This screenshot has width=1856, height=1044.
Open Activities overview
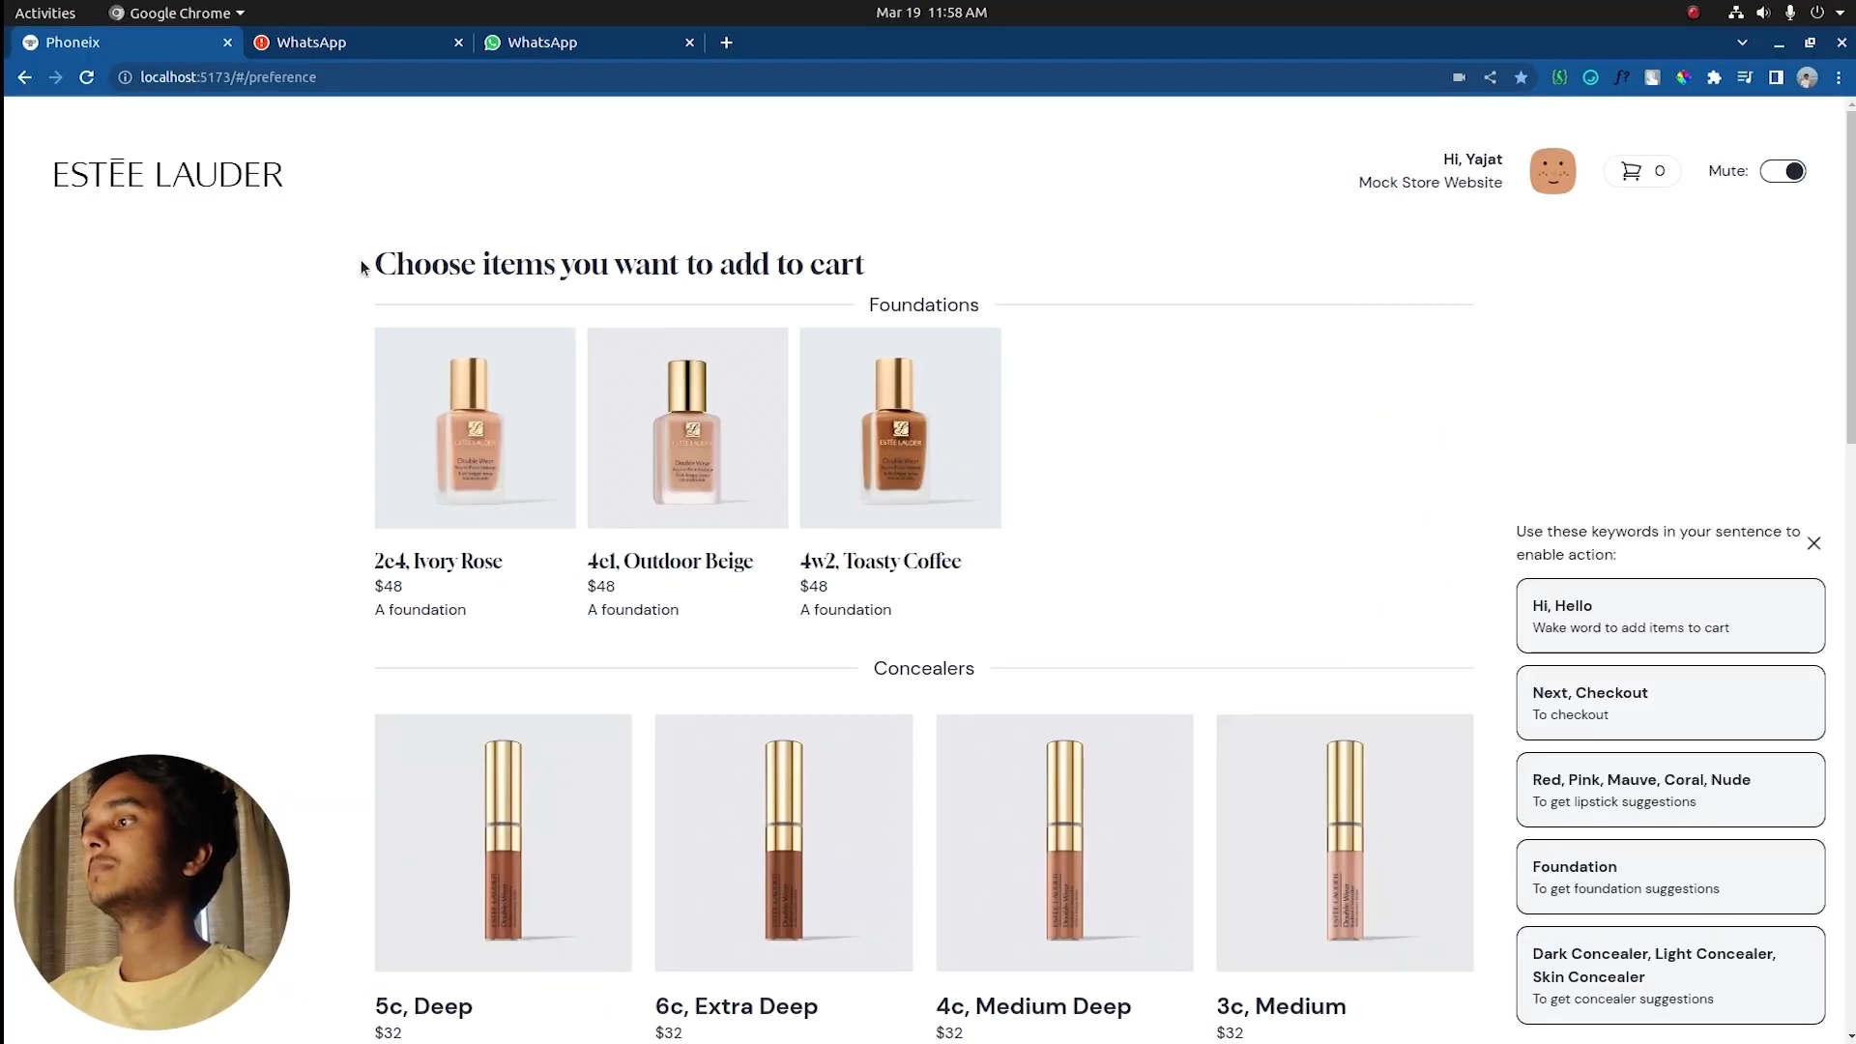[44, 13]
